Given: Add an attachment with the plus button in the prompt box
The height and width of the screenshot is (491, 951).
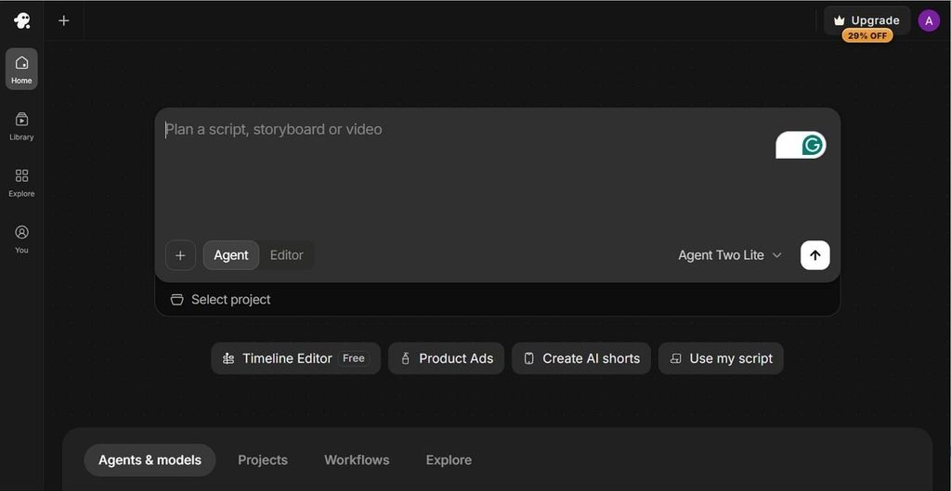Looking at the screenshot, I should 180,255.
